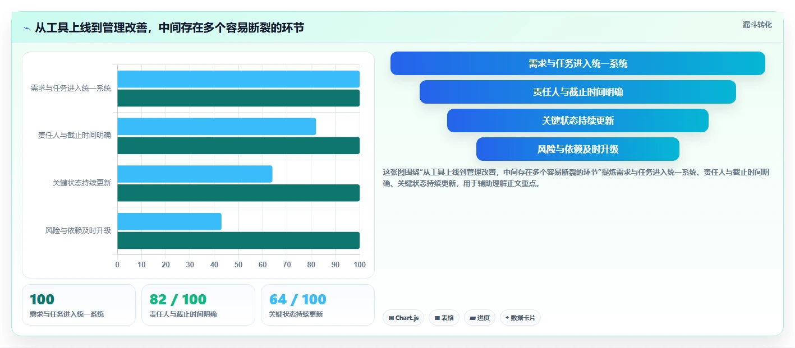The height and width of the screenshot is (348, 795).
Task: Click the dark green bar for 风险与依赖及时升级
Action: (x=238, y=240)
